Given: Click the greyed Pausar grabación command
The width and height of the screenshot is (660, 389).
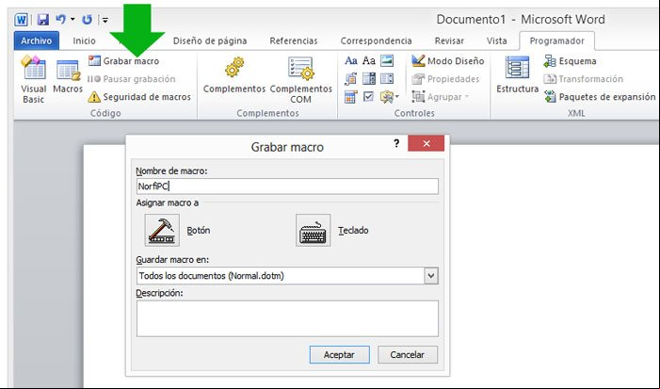Looking at the screenshot, I should (x=131, y=79).
